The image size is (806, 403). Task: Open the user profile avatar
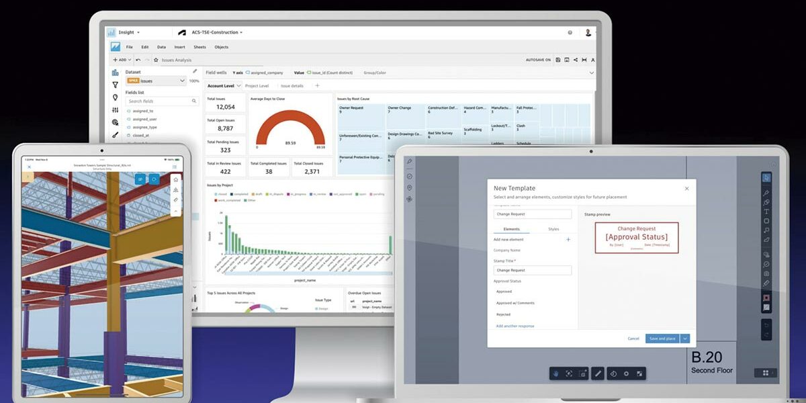(x=588, y=32)
